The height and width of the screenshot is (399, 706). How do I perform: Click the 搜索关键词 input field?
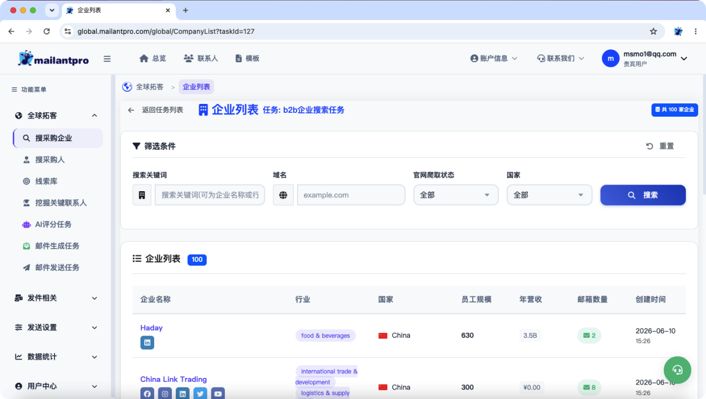coord(210,195)
